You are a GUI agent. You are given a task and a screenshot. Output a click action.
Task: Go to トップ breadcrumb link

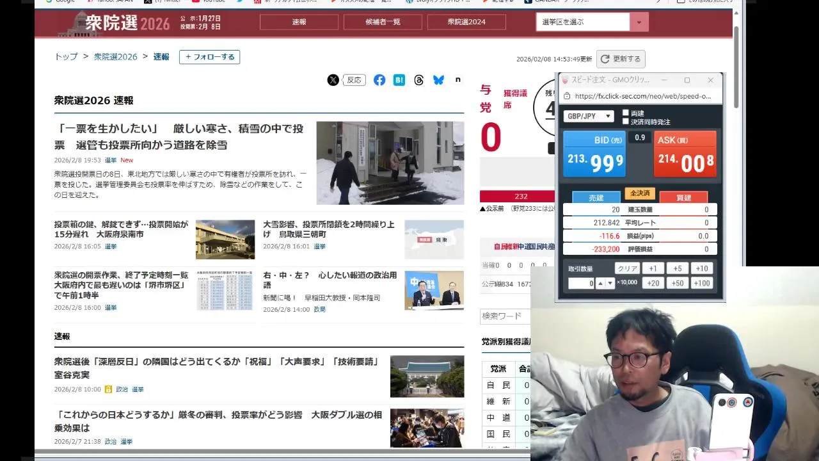66,56
